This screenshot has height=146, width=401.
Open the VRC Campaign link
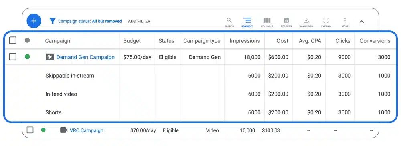coord(87,130)
